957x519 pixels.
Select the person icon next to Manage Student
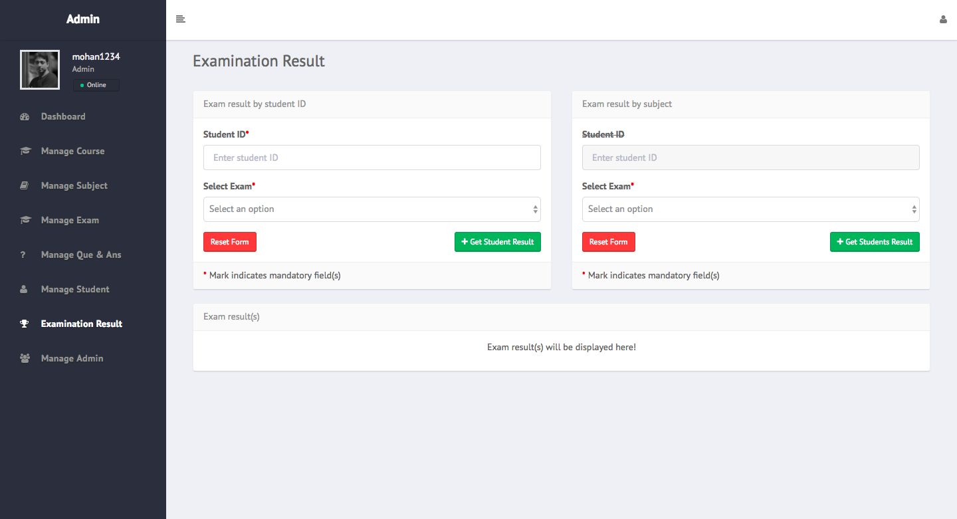[25, 289]
